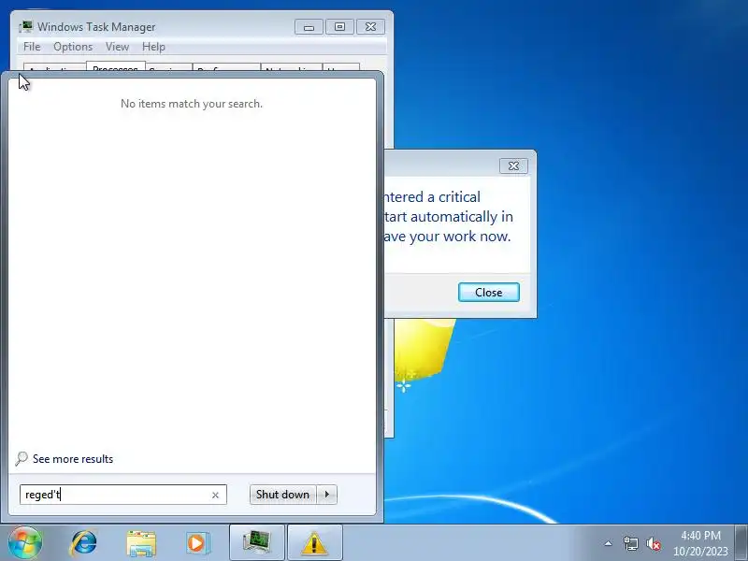This screenshot has width=748, height=561.
Task: Click the magnifier icon beside See more results
Action: coord(22,458)
